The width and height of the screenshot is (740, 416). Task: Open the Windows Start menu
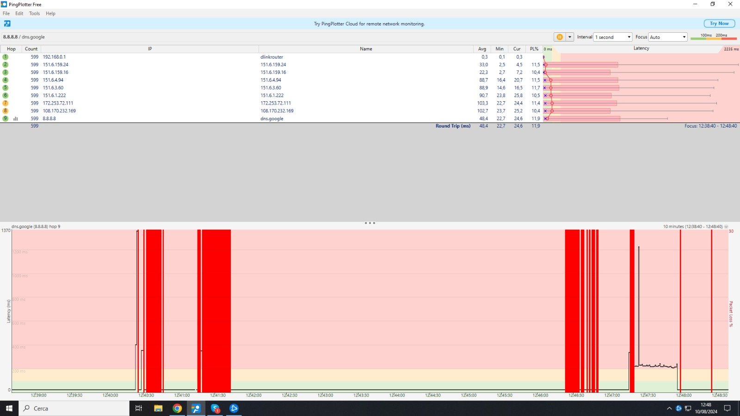click(x=9, y=408)
